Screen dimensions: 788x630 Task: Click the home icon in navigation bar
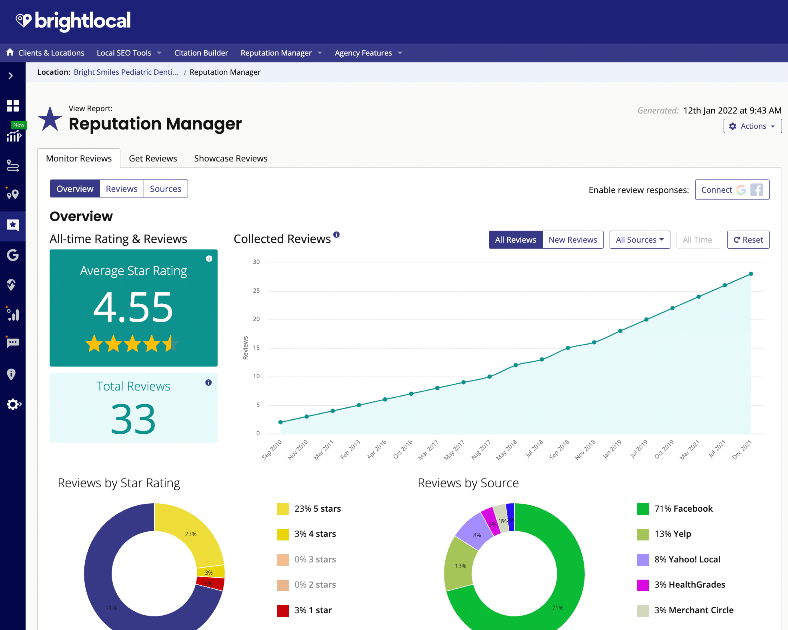10,52
